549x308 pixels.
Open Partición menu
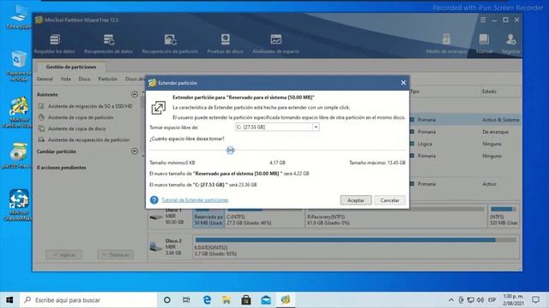click(108, 79)
